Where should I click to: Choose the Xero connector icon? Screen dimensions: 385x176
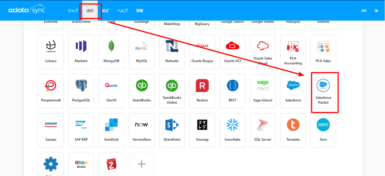click(323, 125)
